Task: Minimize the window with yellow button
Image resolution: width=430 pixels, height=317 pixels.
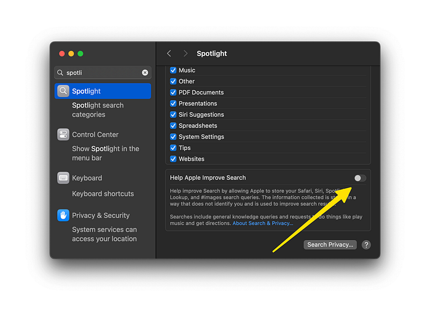Action: click(71, 53)
